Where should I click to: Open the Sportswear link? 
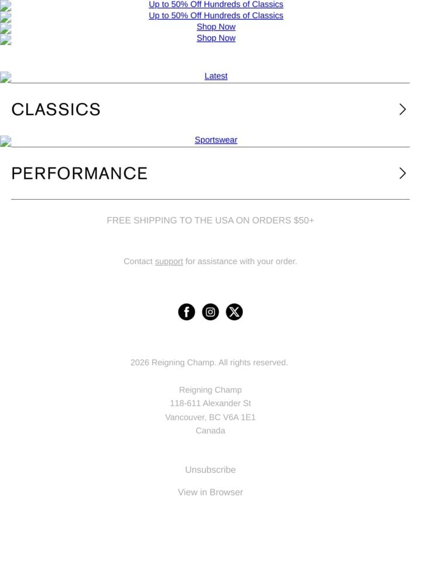point(216,140)
